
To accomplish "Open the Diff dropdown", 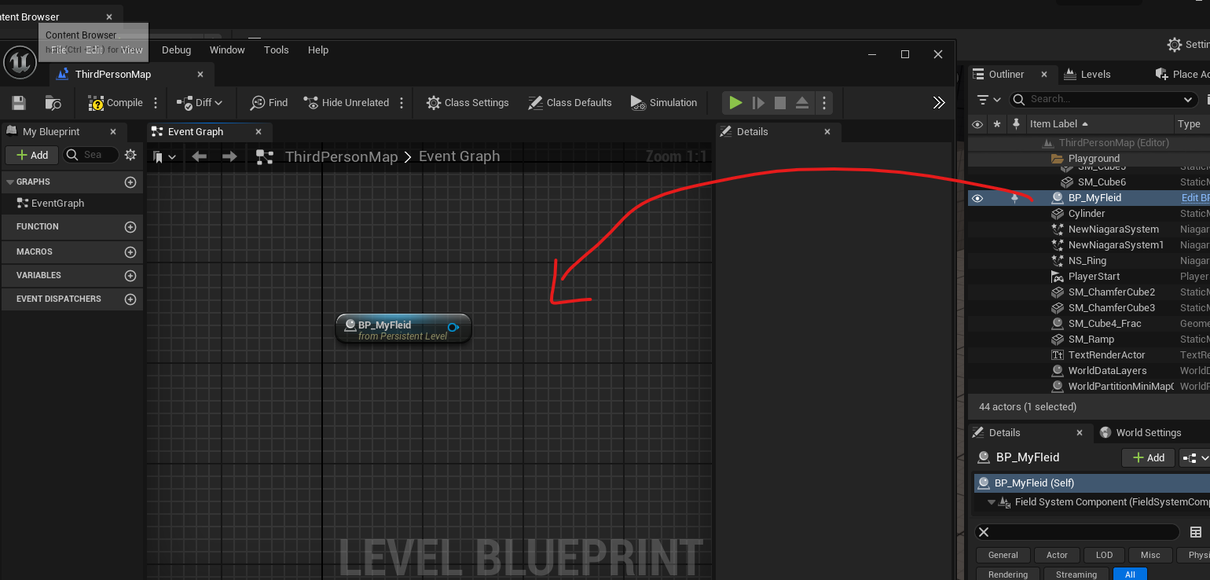I will 200,103.
